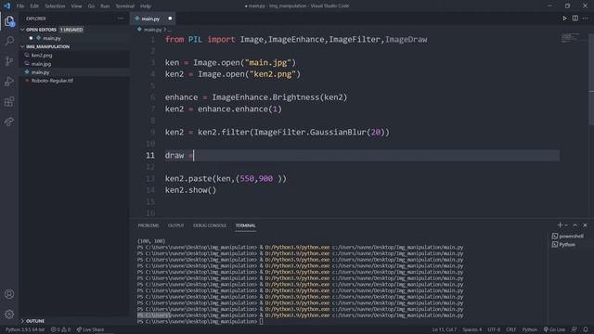This screenshot has width=594, height=334.
Task: Click line number 11 in gutter
Action: [x=150, y=155]
